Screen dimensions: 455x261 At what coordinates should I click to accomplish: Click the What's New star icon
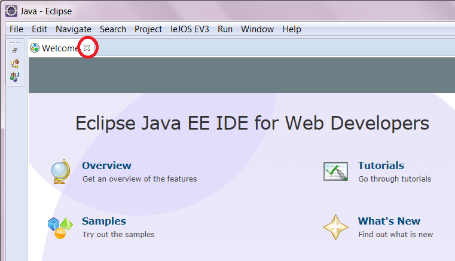point(336,228)
